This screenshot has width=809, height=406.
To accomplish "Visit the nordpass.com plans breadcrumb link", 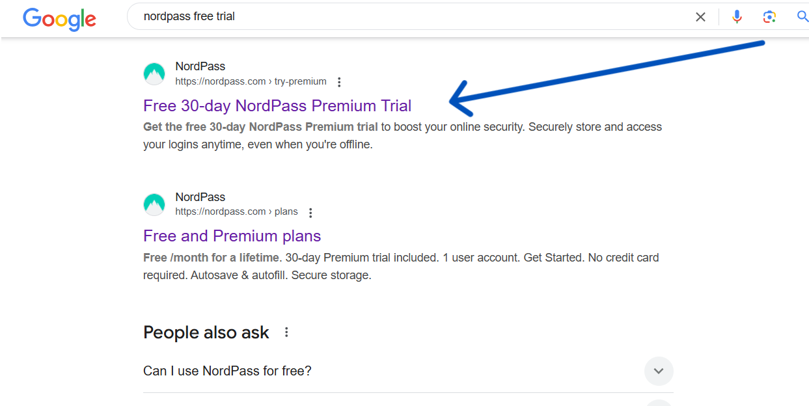I will coord(236,211).
